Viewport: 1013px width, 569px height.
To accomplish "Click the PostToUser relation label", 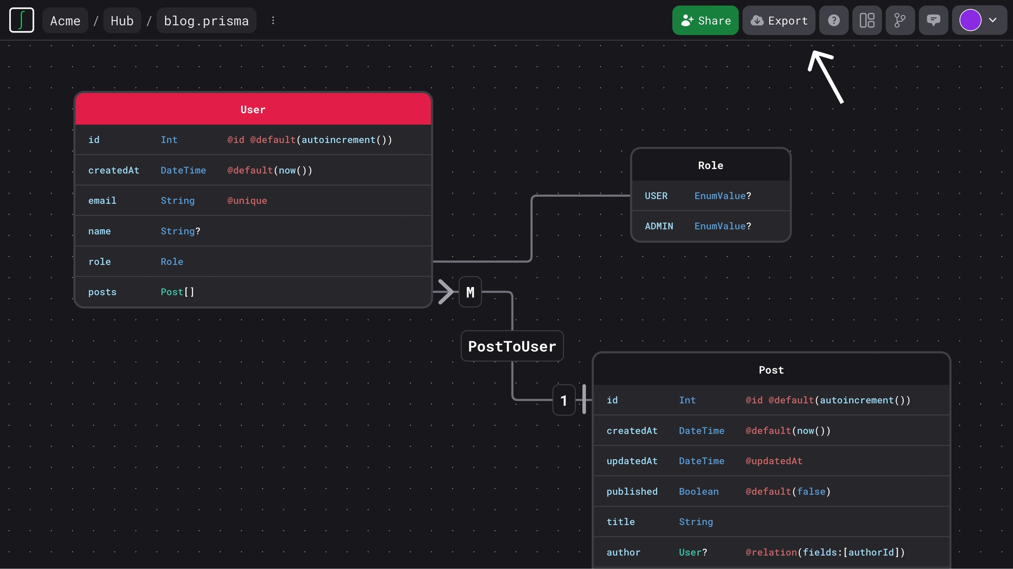I will (x=512, y=346).
